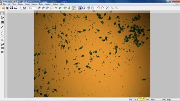180x101 pixels.
Task: Open the Reports menu
Action: pyautogui.click(x=34, y=4)
